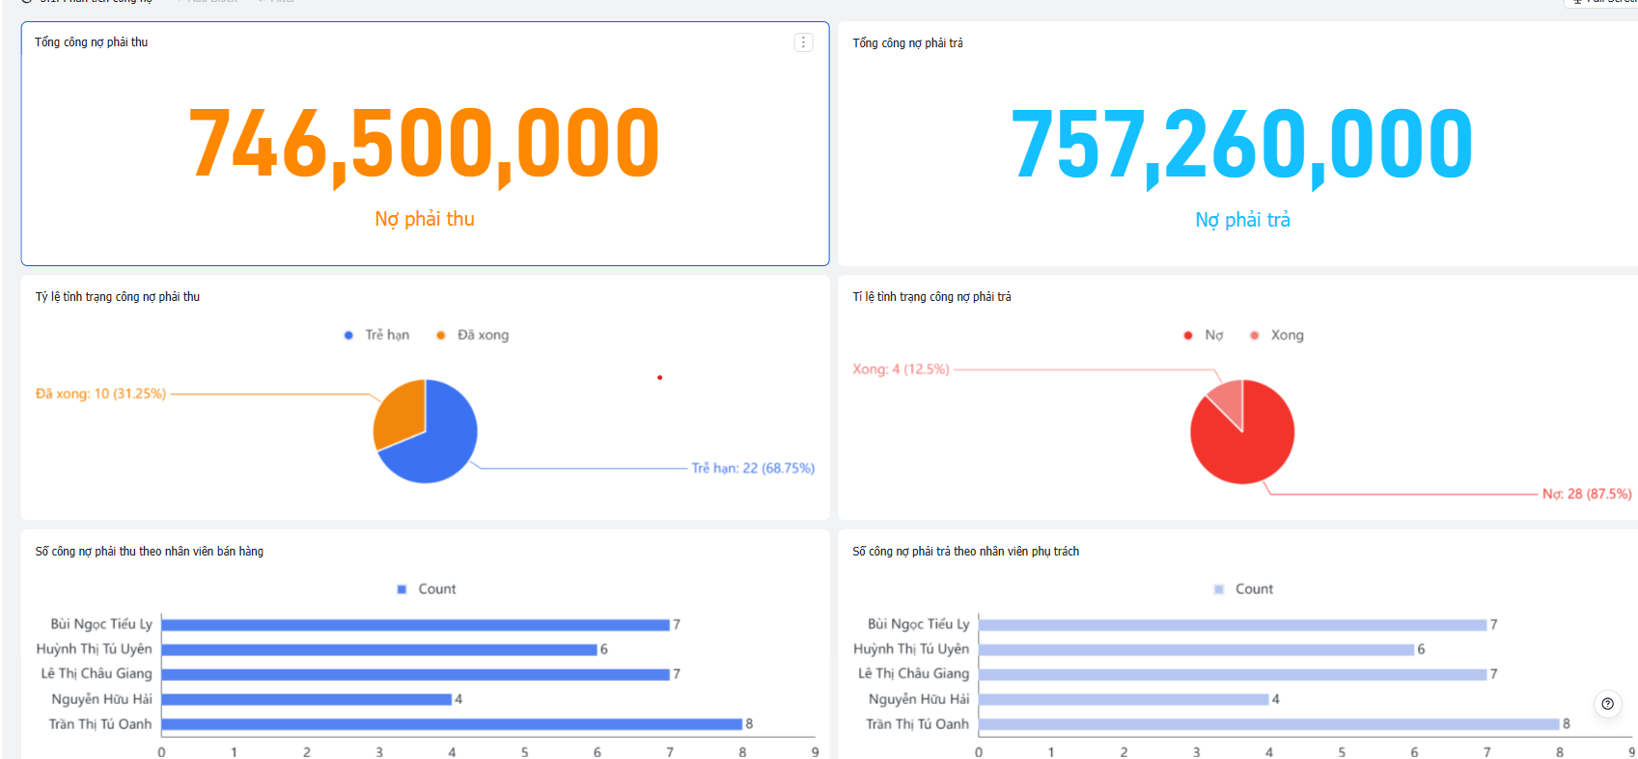Click Lê Thị Châu Giang bar in phải thu chart
This screenshot has height=759, width=1638.
pyautogui.click(x=416, y=674)
